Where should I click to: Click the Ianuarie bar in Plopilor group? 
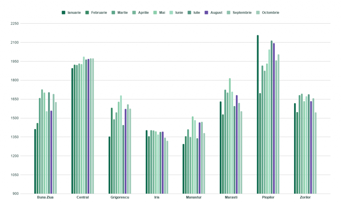(x=258, y=114)
